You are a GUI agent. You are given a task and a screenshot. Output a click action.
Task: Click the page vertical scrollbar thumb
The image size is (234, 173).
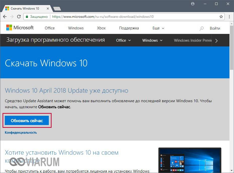(232, 47)
